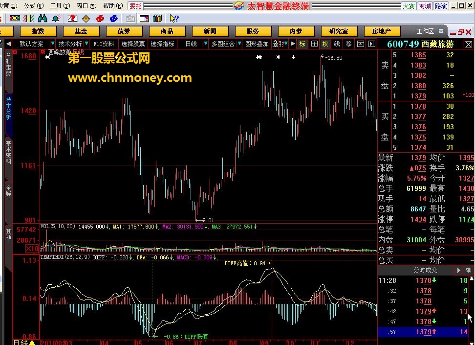Click the 指数 yellow button
This screenshot has height=345, width=475.
[x=38, y=31]
